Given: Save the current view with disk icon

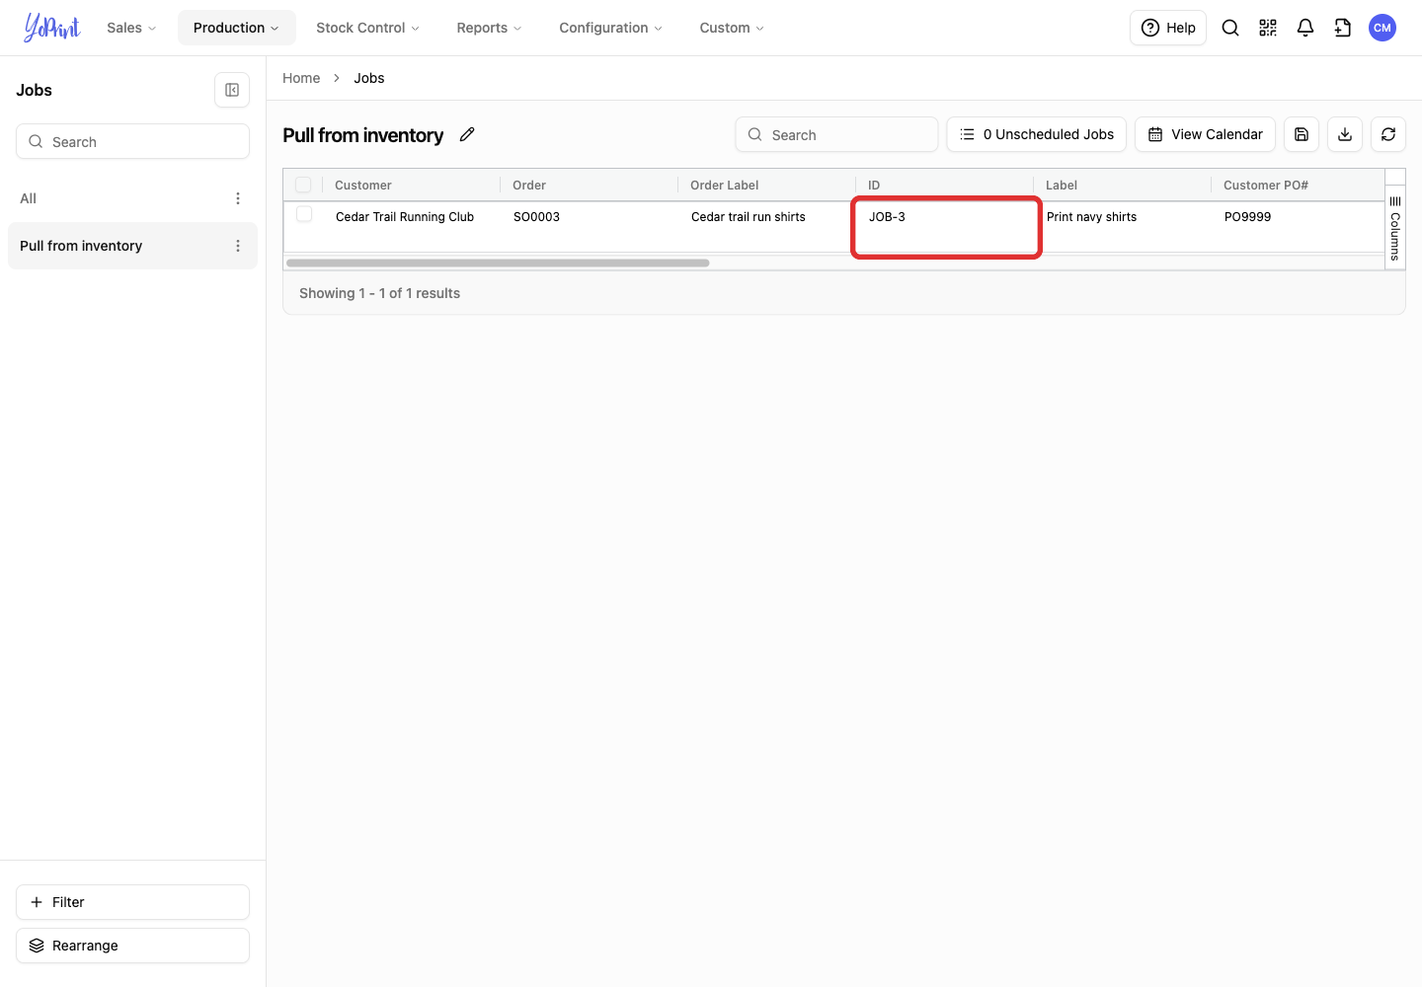Looking at the screenshot, I should tap(1302, 134).
